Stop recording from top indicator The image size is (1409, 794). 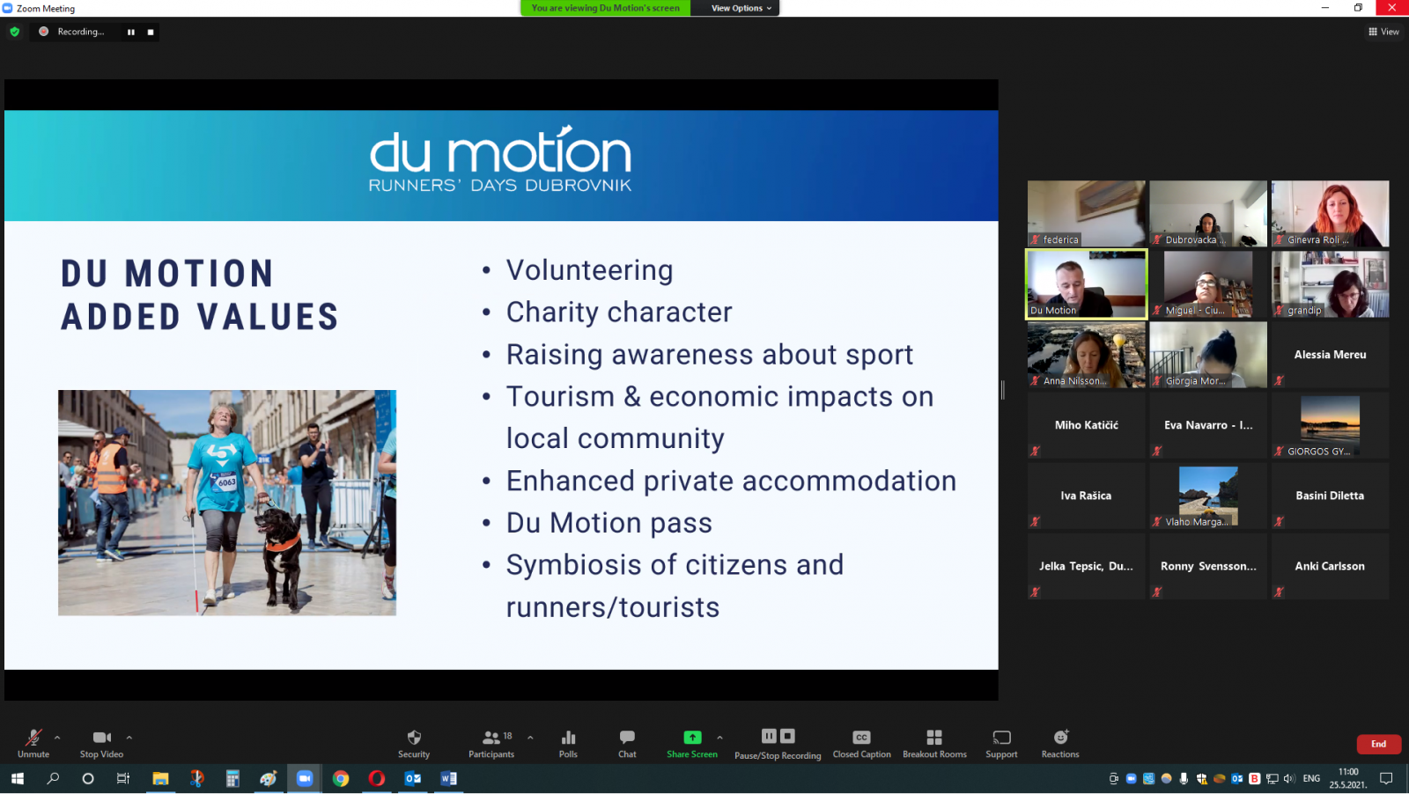pos(151,32)
